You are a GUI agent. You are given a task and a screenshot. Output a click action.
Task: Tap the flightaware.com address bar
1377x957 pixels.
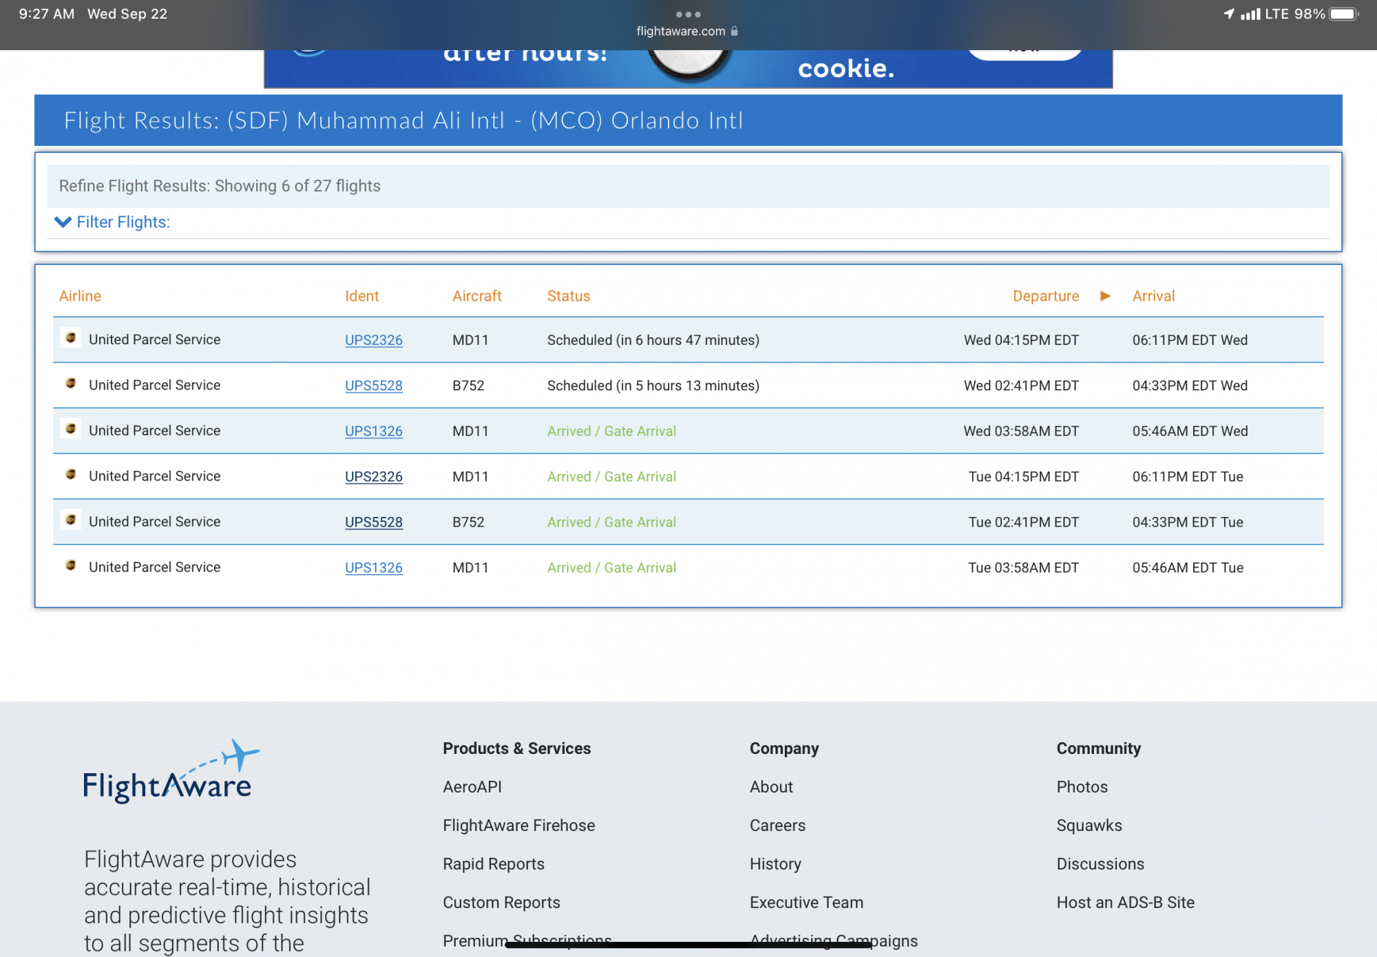click(688, 31)
